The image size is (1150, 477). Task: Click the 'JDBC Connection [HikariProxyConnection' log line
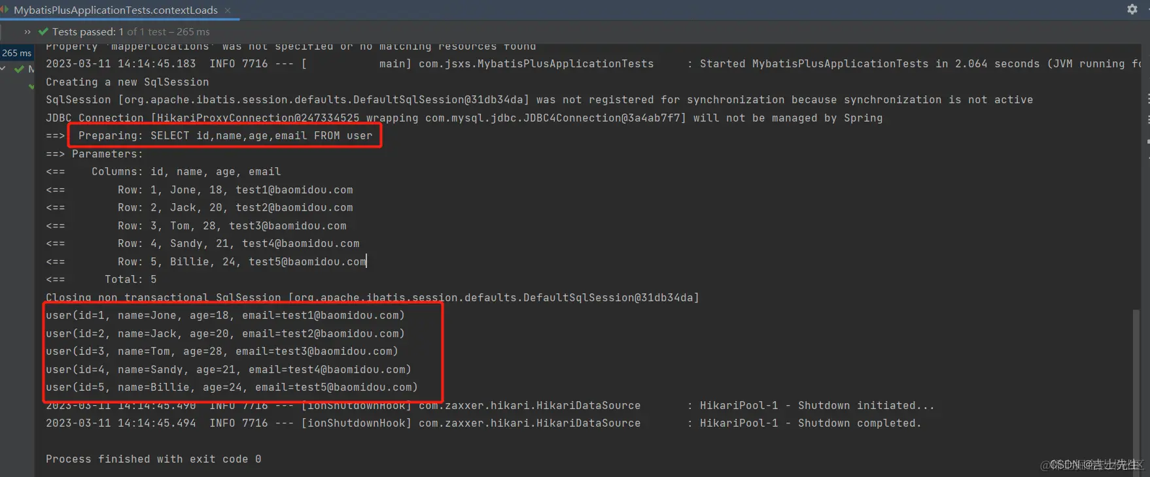click(464, 118)
